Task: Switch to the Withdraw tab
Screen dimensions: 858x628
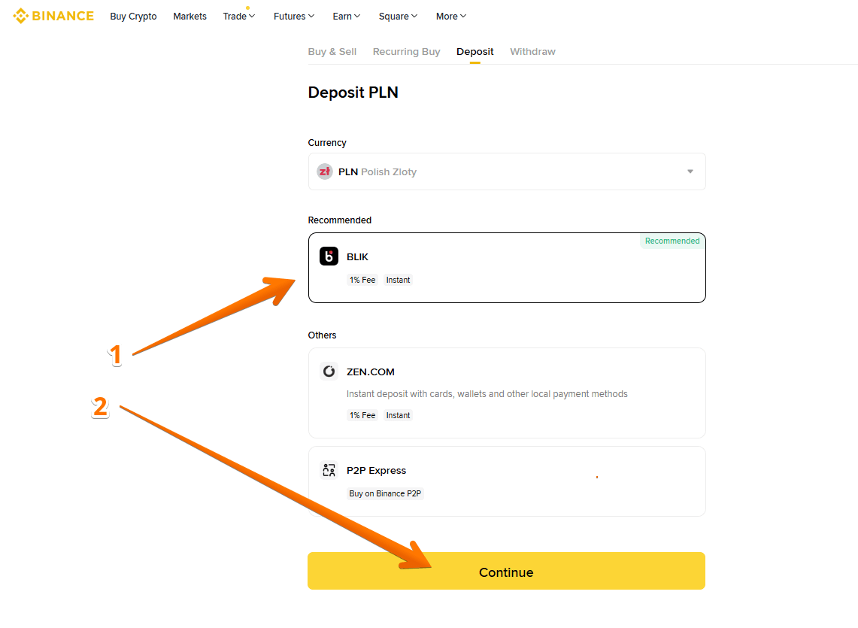Action: (x=532, y=52)
